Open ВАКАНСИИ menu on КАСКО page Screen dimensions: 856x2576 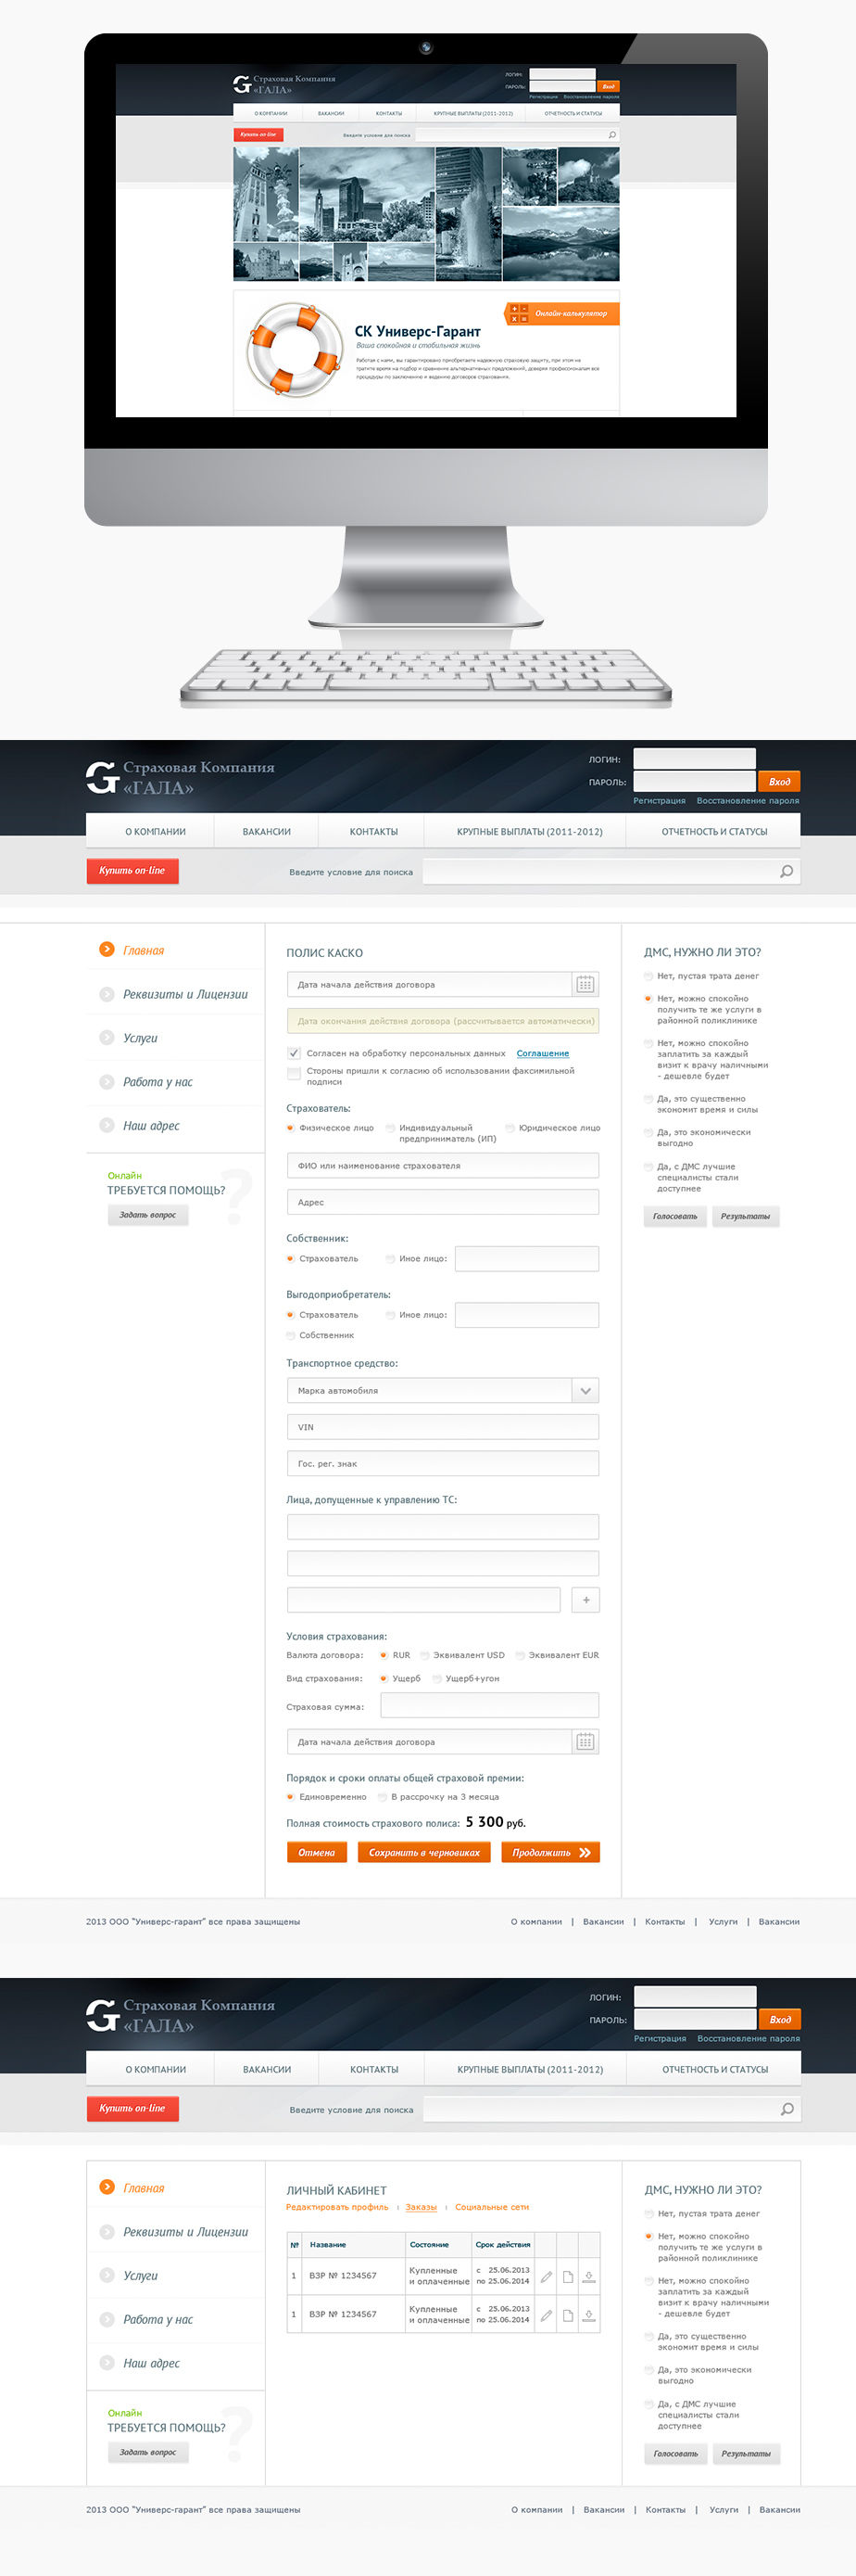[x=267, y=832]
